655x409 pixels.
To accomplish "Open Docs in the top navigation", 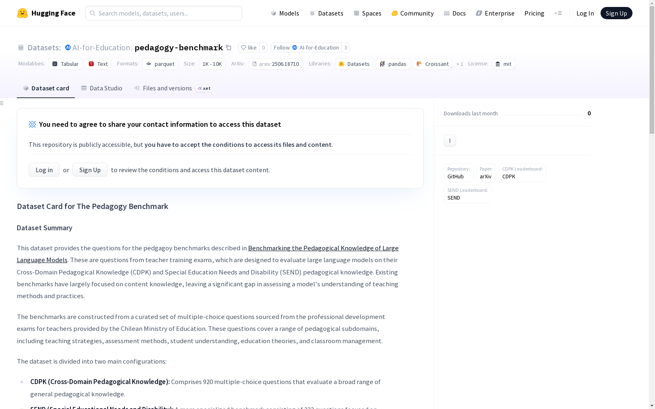I will pyautogui.click(x=455, y=13).
